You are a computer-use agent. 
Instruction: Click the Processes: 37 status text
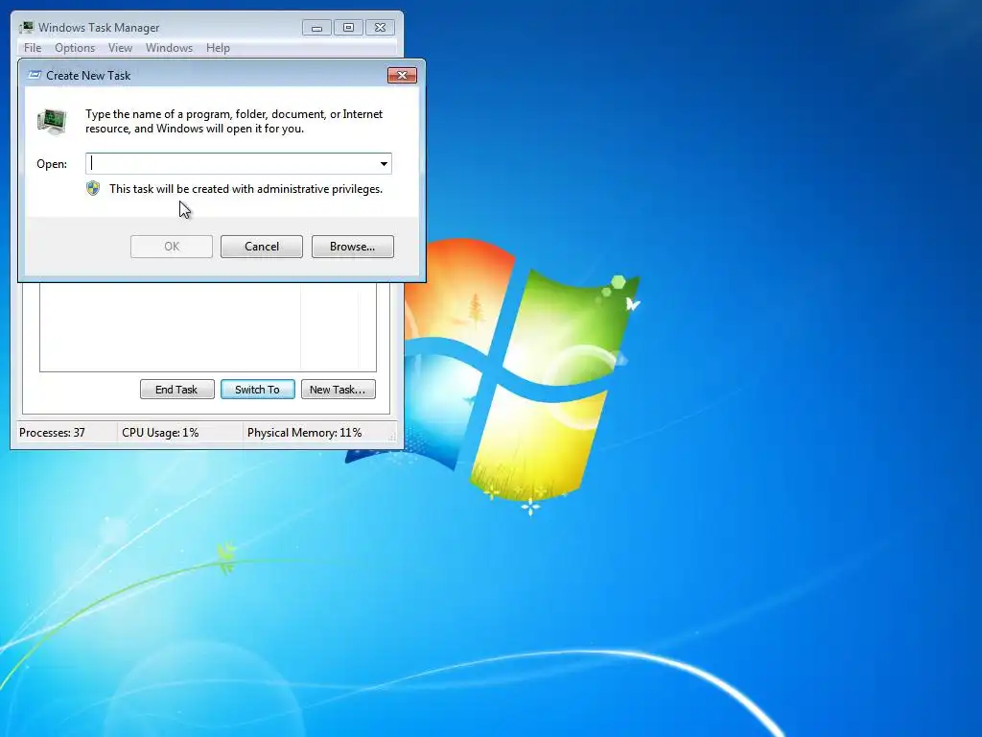point(52,433)
